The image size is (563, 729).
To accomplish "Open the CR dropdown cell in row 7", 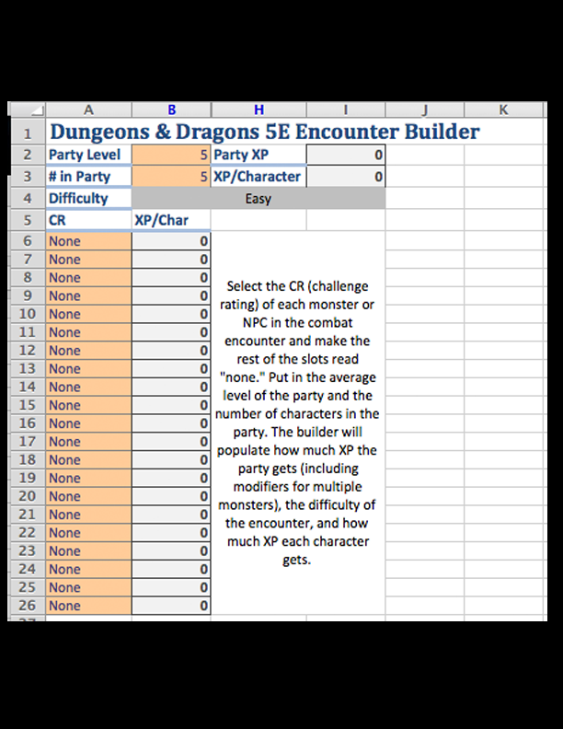I will (88, 260).
